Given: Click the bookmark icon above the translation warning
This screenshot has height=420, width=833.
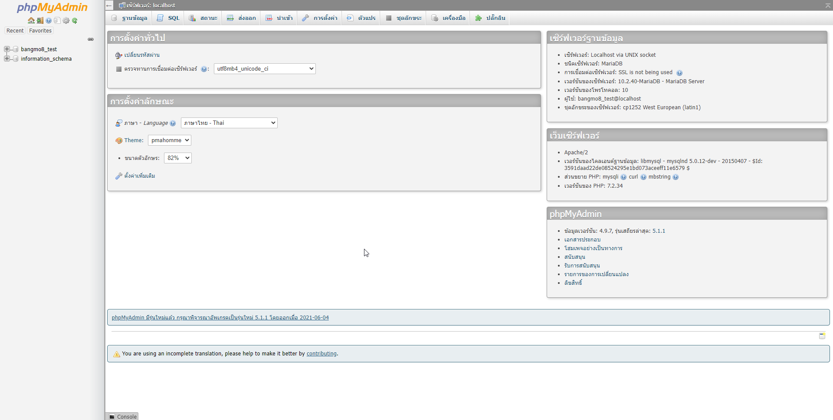Looking at the screenshot, I should (x=822, y=336).
